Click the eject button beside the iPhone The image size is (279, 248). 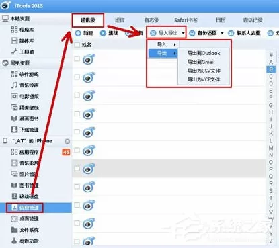click(x=67, y=141)
